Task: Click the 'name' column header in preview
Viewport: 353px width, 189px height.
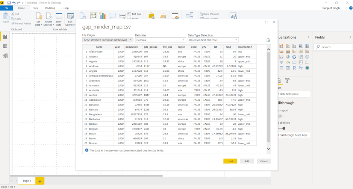Action: tap(99, 47)
